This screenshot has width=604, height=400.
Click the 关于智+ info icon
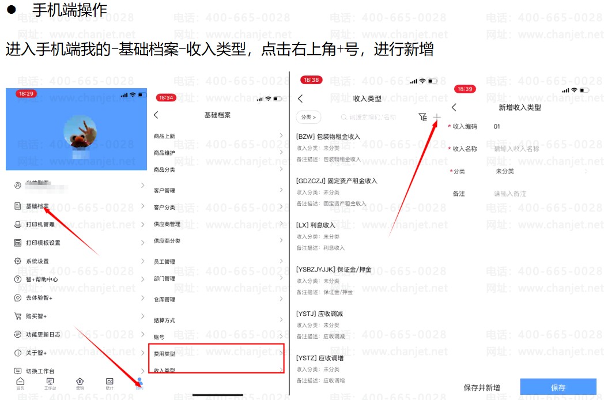[18, 353]
